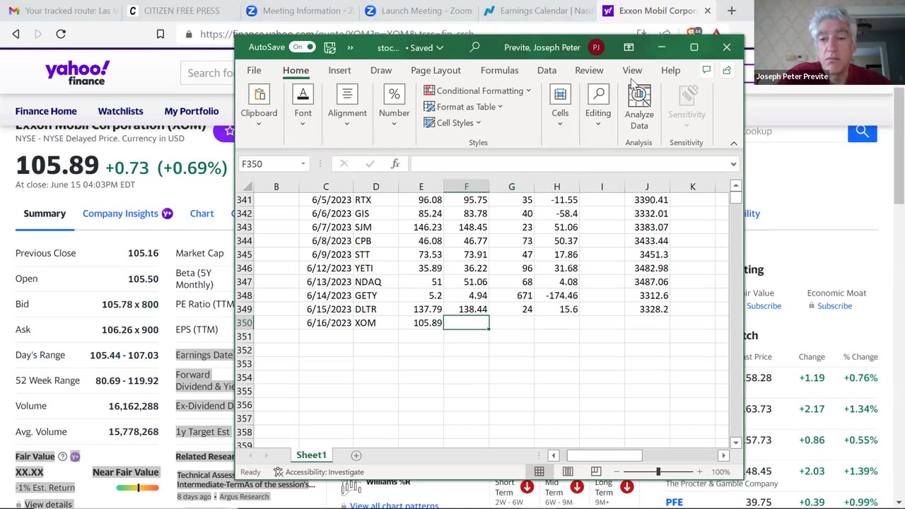Click the Yahoo Finance search magnifier button
905x509 pixels.
click(863, 131)
